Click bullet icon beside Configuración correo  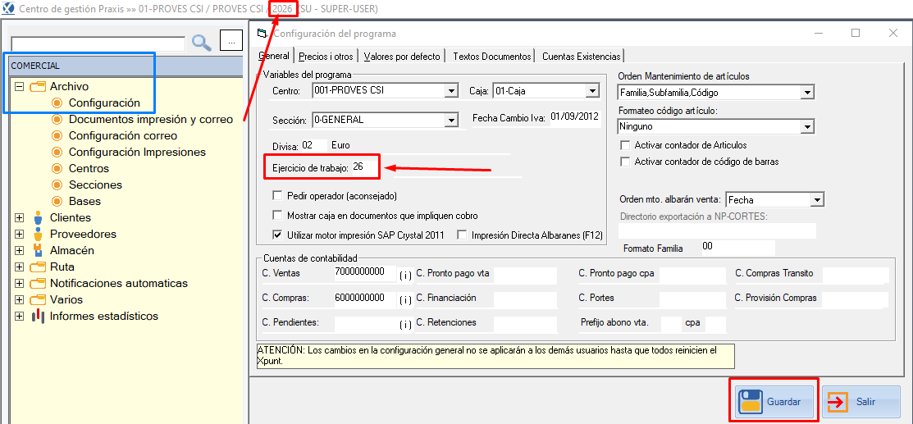tap(57, 135)
